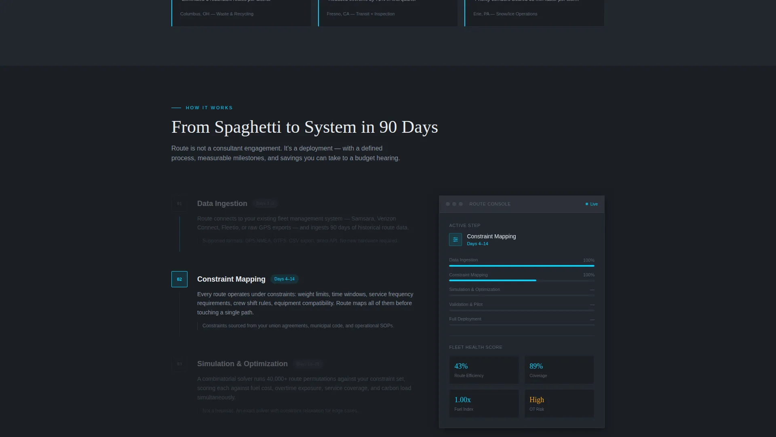This screenshot has height=437, width=776.
Task: Click the Fresno, CA Transit + Inspection card
Action: click(388, 13)
